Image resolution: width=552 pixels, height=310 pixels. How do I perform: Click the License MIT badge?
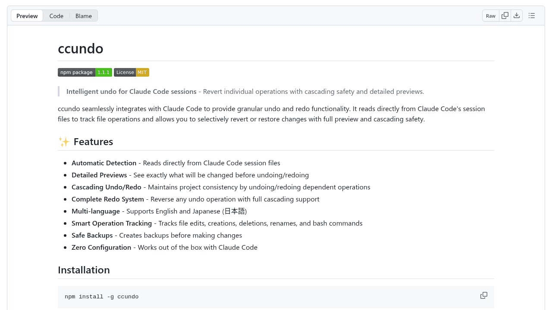click(132, 72)
